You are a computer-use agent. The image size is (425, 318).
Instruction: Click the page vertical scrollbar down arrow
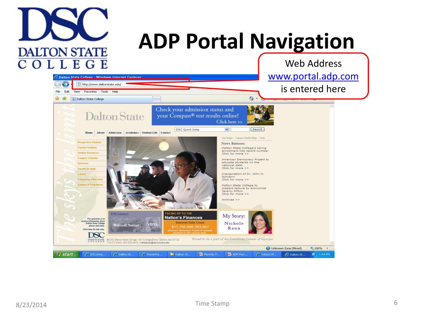[x=332, y=243]
